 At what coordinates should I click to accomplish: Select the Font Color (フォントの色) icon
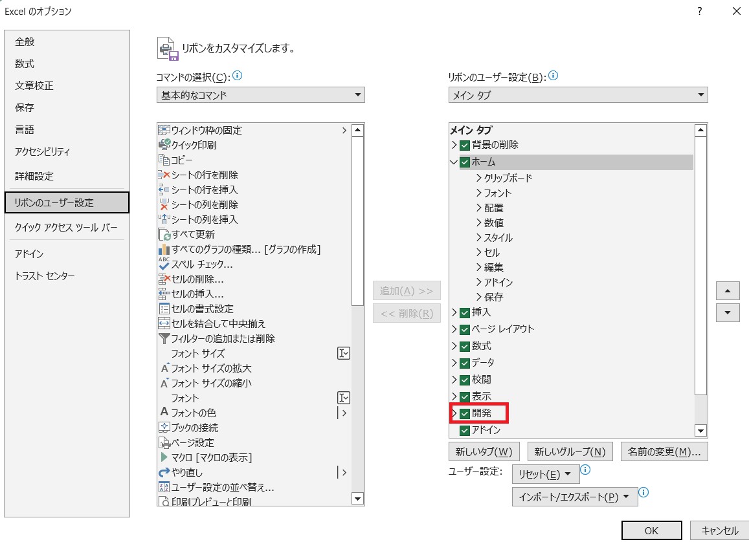click(x=164, y=413)
